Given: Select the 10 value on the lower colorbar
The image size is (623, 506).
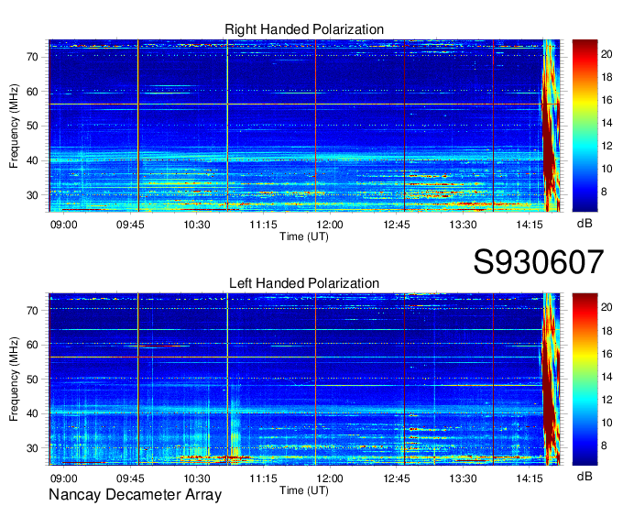Looking at the screenshot, I should coord(607,423).
